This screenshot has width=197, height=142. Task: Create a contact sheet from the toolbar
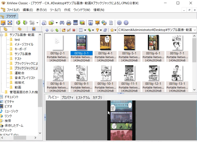point(111,23)
